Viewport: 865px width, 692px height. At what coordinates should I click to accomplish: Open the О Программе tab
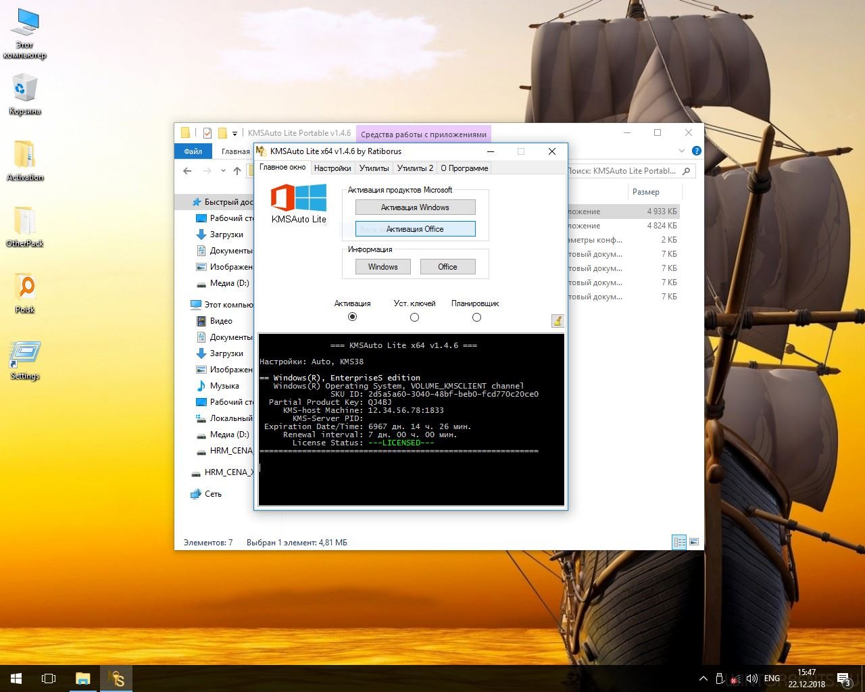point(464,168)
